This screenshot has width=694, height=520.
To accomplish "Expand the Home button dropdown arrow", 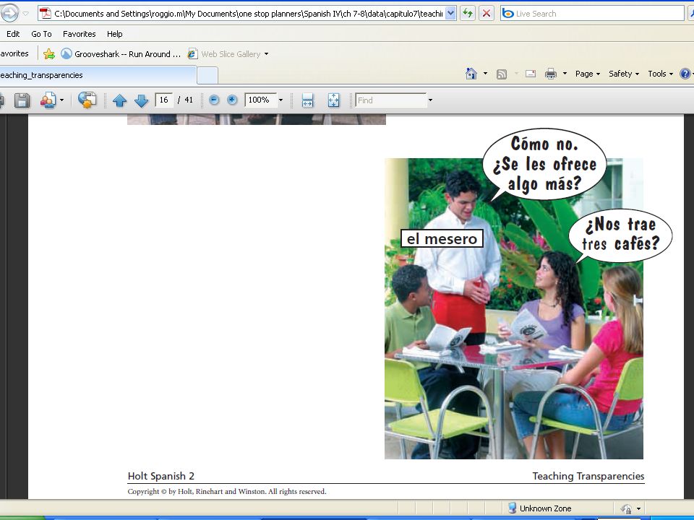I will pyautogui.click(x=485, y=74).
